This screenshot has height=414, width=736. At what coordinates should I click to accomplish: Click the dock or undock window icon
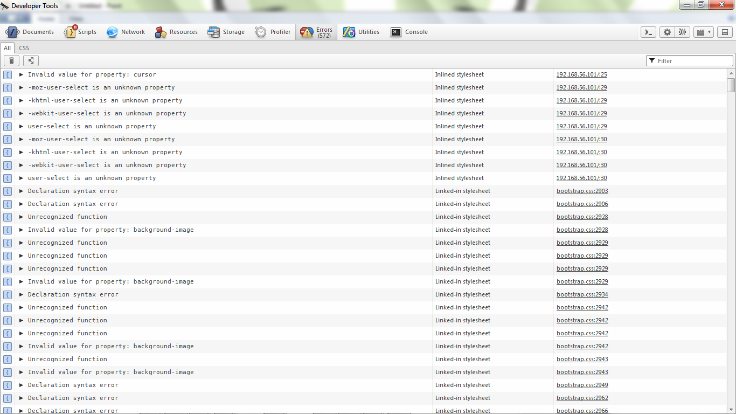click(x=725, y=32)
